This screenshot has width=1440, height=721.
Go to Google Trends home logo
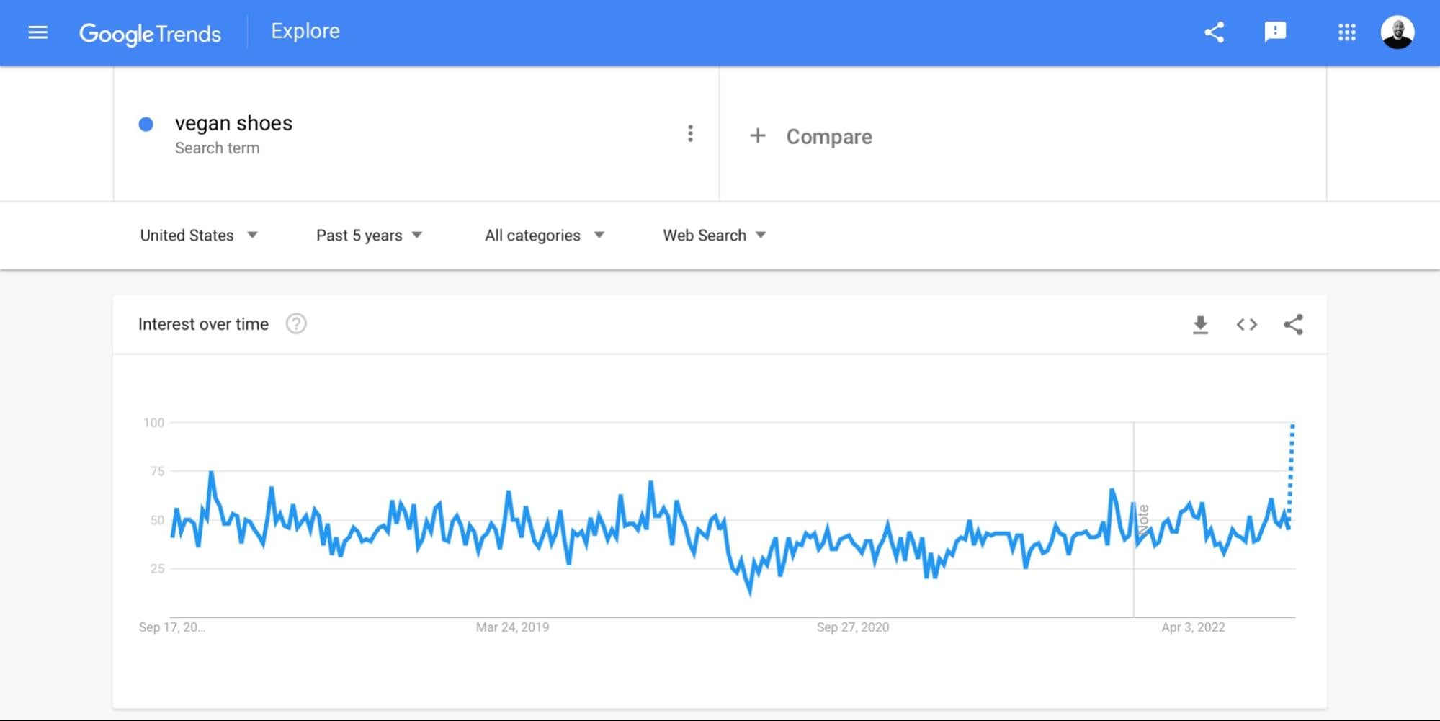150,33
